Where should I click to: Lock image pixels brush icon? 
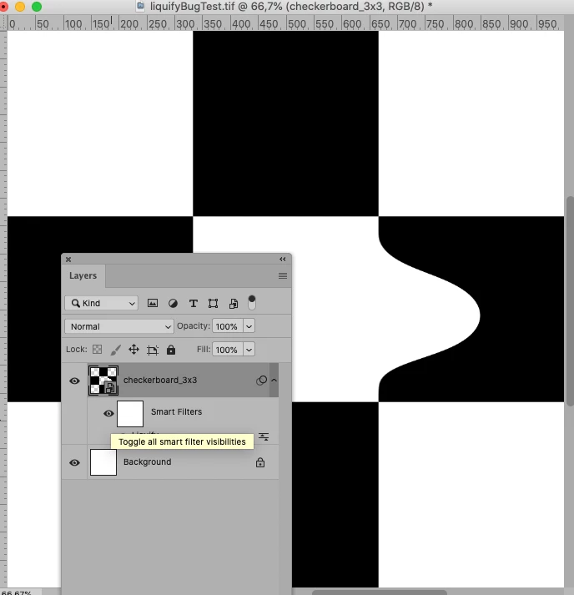(x=115, y=350)
